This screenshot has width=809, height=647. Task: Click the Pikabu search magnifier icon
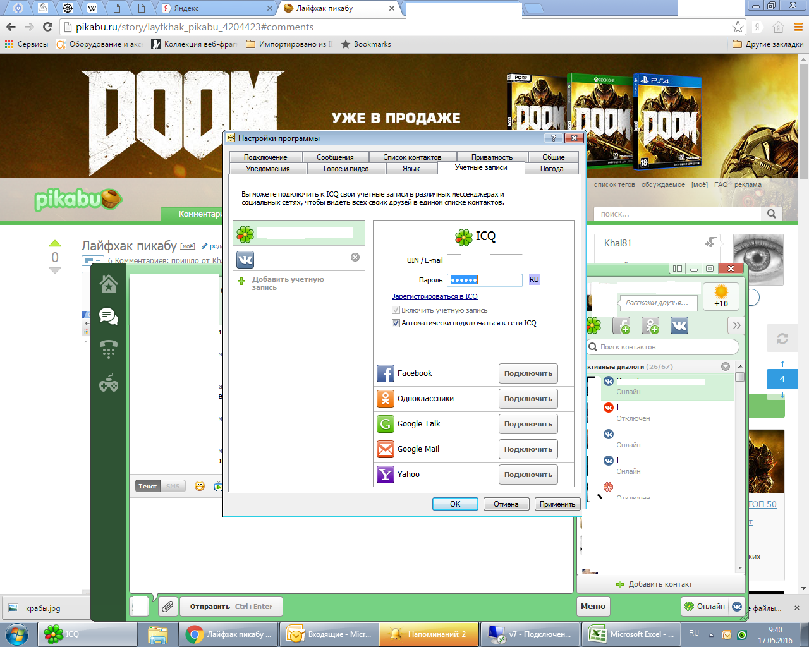coord(772,214)
